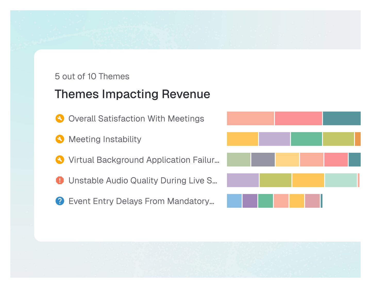Click the '5 out of 10 Themes' text
Screen dimensions: 371x288
(x=92, y=76)
